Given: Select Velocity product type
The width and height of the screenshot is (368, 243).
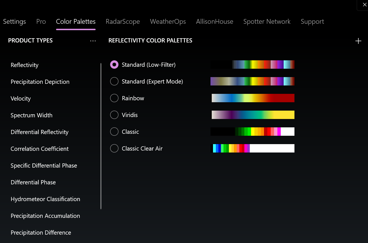Looking at the screenshot, I should [21, 99].
